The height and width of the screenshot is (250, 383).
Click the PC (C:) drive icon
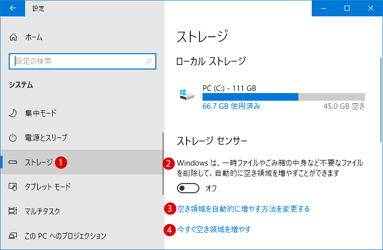click(187, 95)
